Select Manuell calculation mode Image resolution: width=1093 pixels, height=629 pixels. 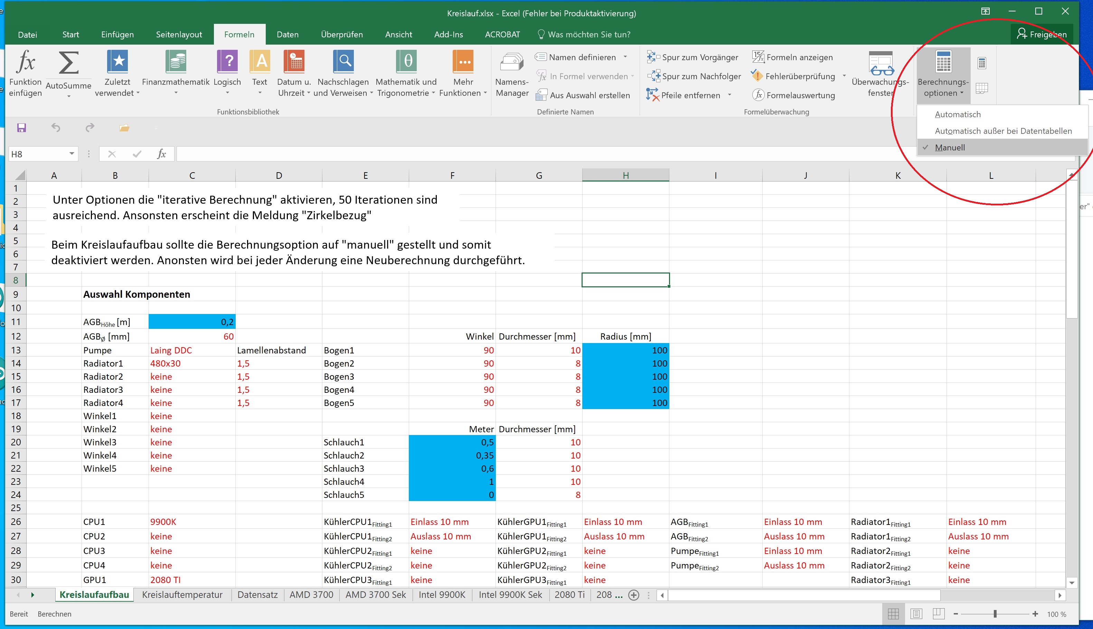(950, 147)
